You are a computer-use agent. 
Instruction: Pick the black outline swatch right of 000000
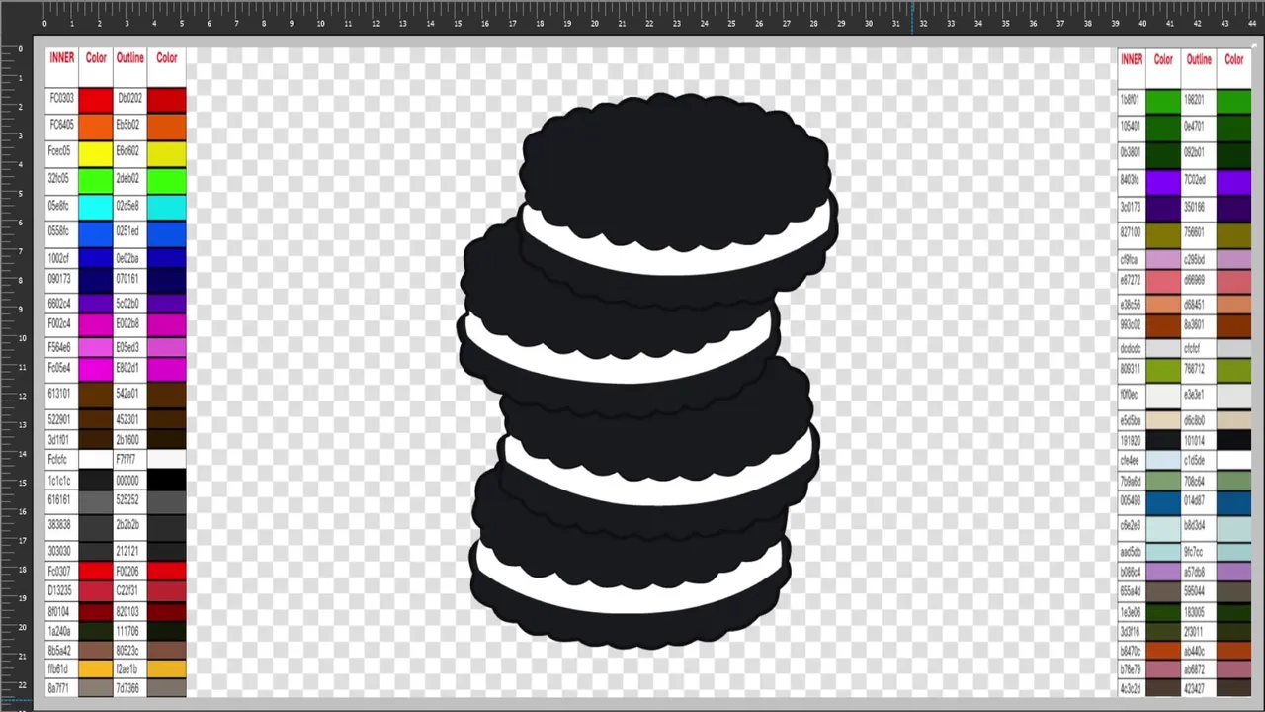(x=167, y=481)
